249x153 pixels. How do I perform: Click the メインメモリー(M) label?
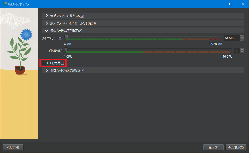(52, 38)
